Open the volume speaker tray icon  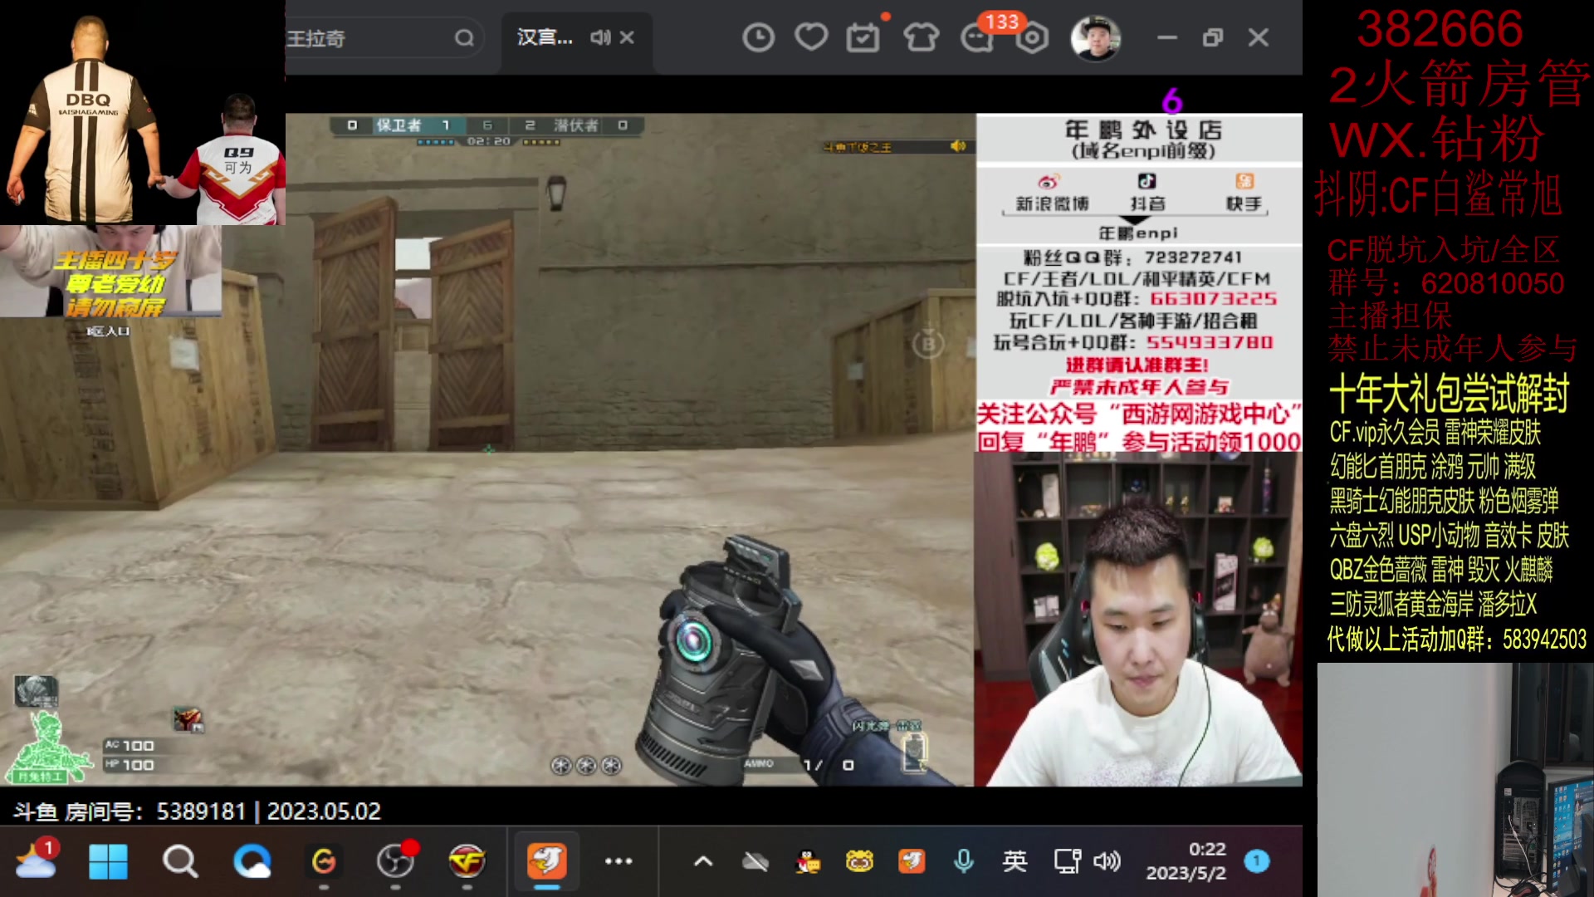pyautogui.click(x=1107, y=861)
